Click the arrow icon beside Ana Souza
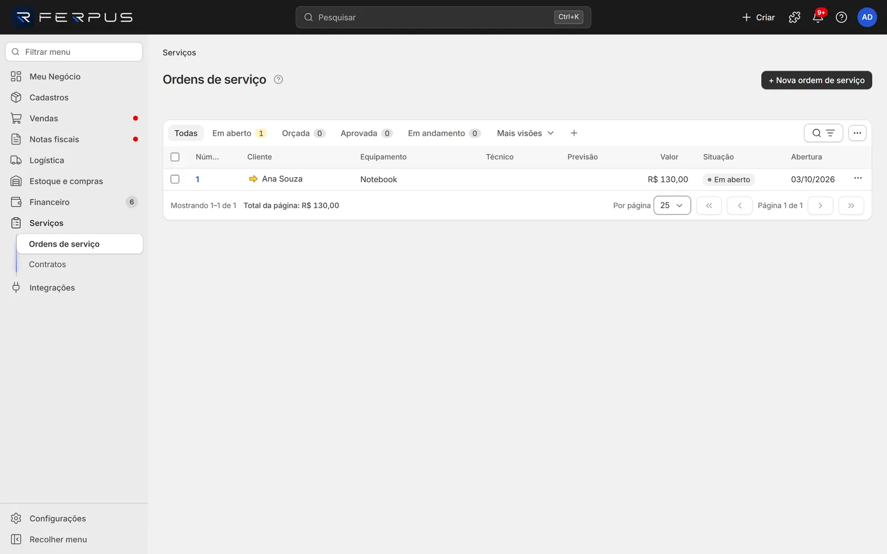The image size is (887, 554). 253,179
